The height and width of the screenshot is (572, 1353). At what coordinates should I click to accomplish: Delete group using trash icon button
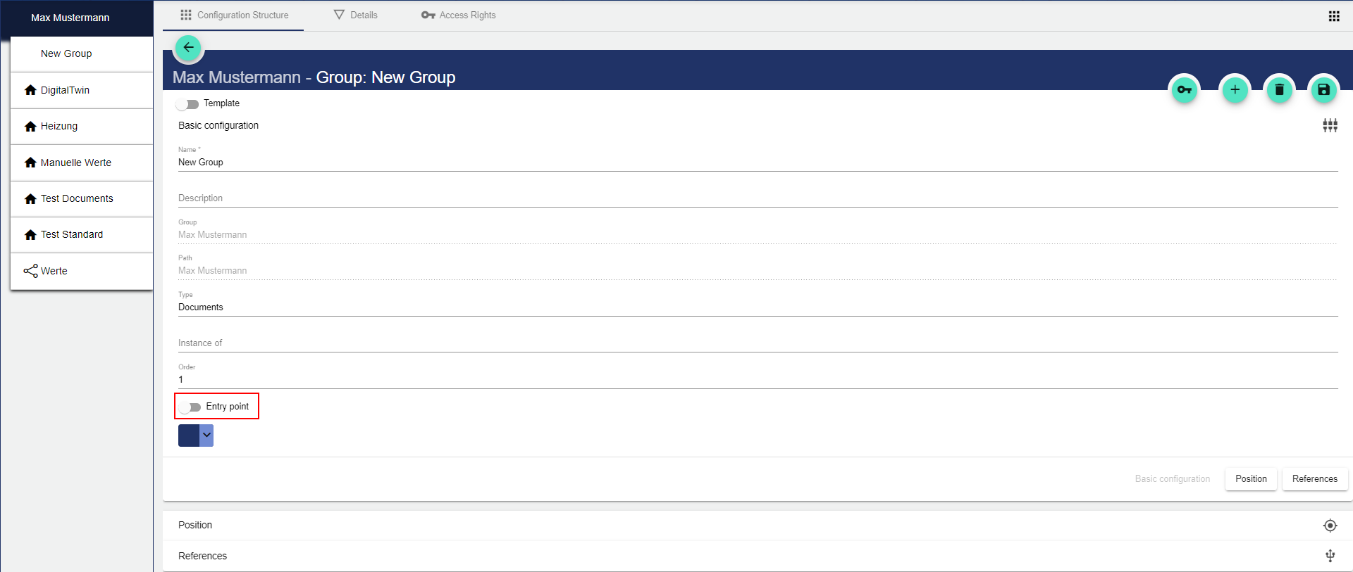[x=1279, y=90]
